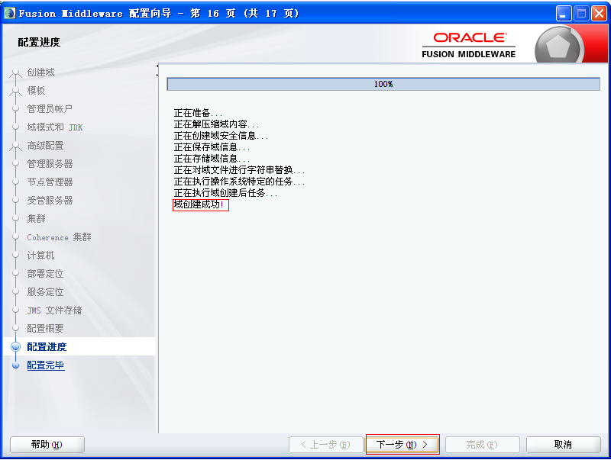Click the 正在存储域信息 log line
Screen dimensions: 611x460
tap(212, 159)
